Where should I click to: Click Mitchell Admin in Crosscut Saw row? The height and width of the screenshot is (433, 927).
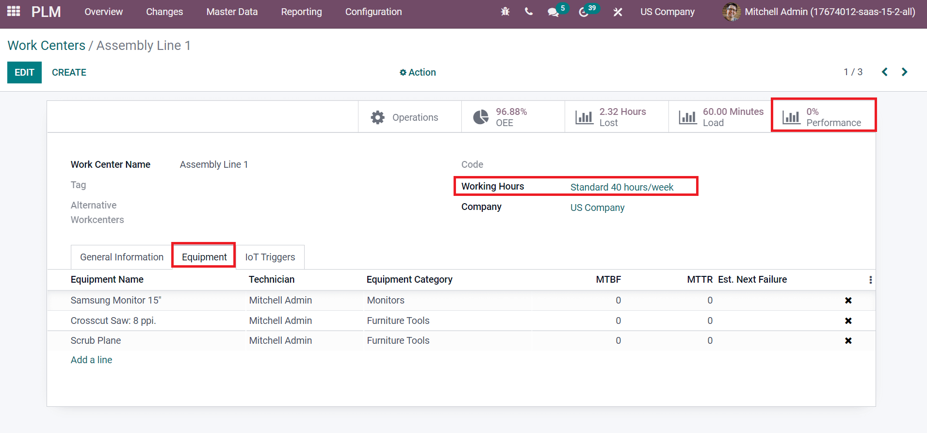(280, 321)
